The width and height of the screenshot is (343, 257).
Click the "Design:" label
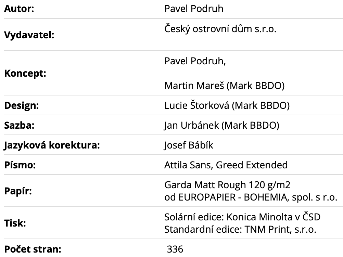21,106
